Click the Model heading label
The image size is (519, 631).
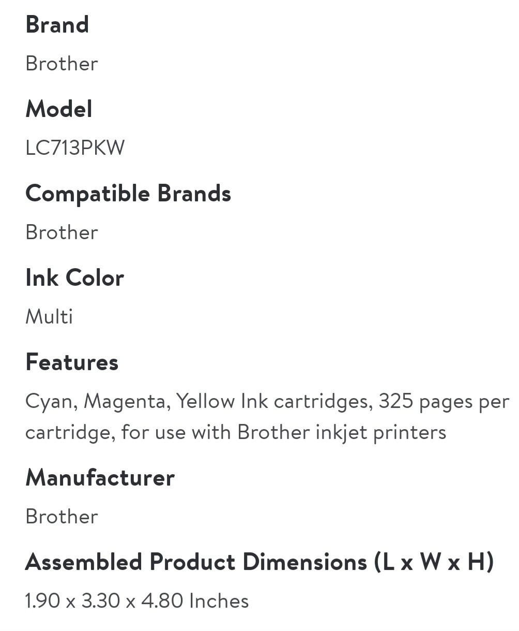click(59, 109)
